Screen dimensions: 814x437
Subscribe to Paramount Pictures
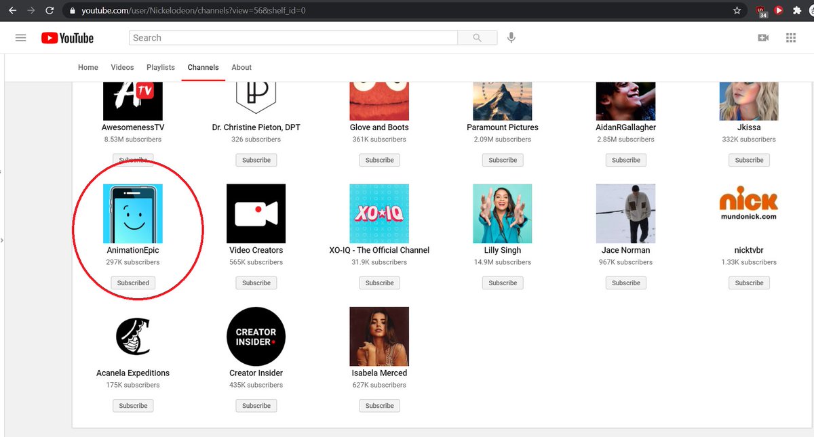503,160
